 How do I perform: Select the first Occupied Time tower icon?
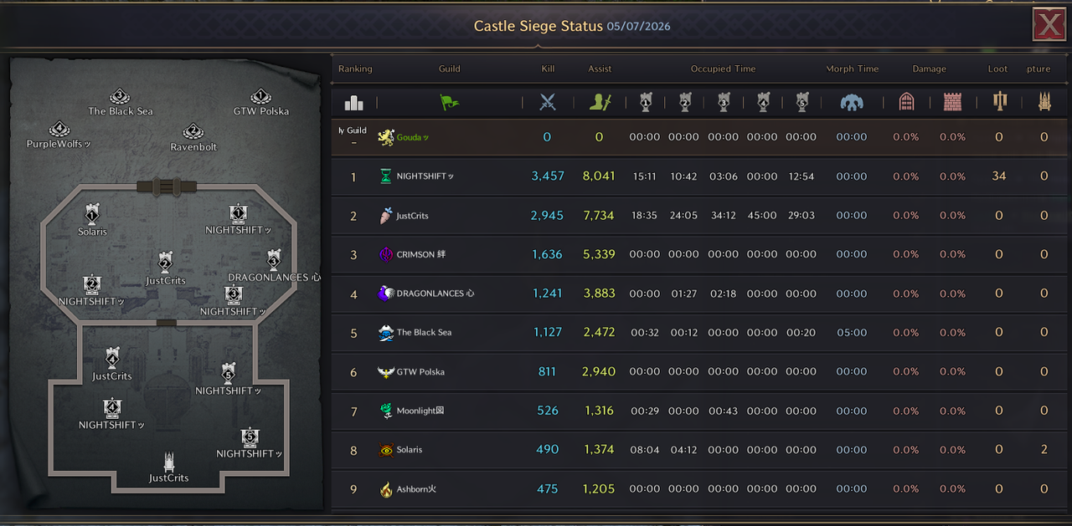point(645,102)
